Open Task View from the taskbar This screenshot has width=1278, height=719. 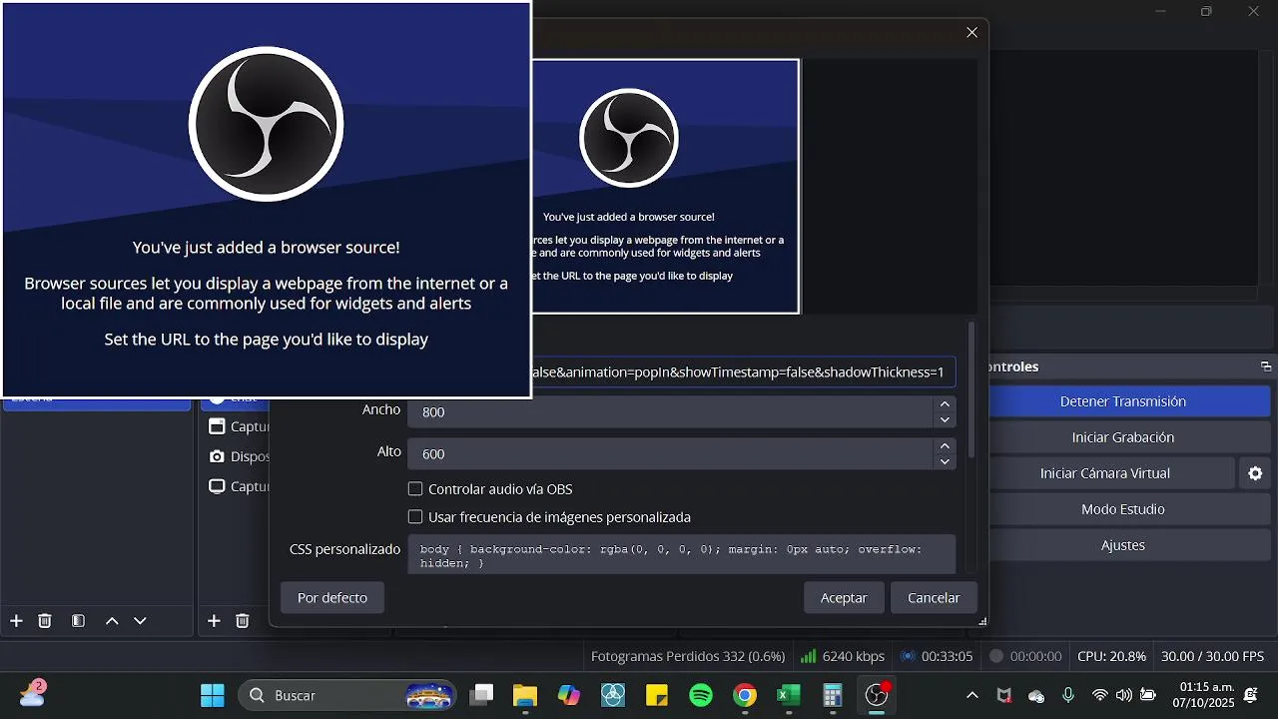(482, 695)
